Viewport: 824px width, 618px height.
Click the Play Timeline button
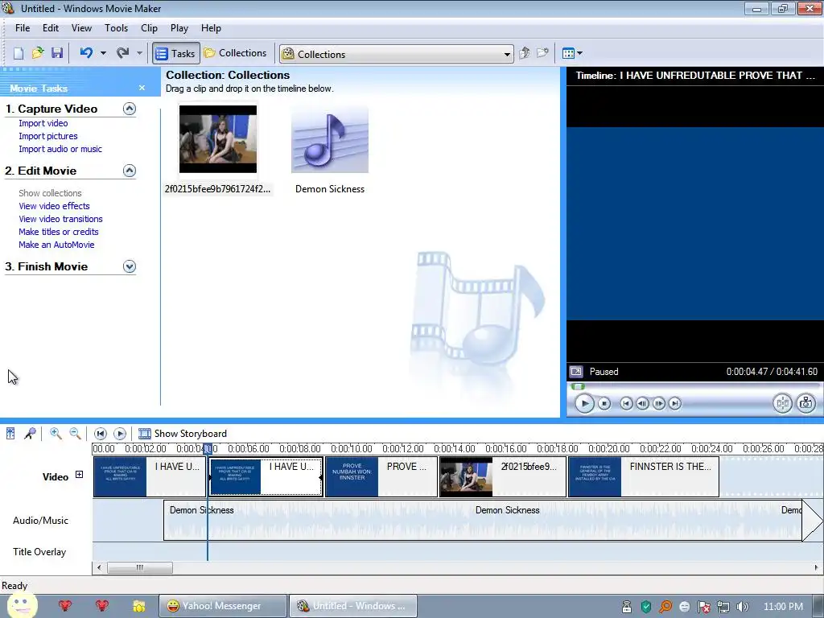(120, 434)
